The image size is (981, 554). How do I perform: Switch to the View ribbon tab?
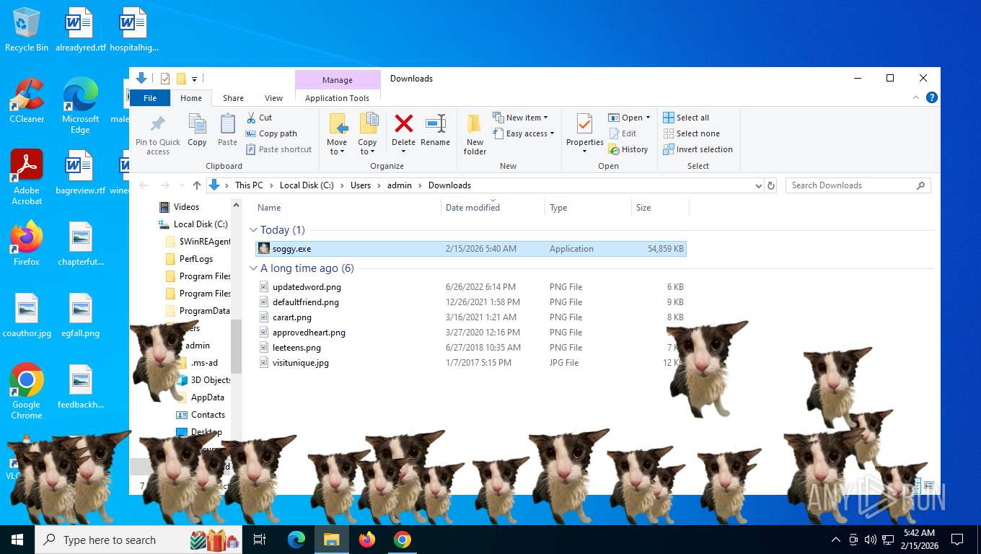[273, 98]
